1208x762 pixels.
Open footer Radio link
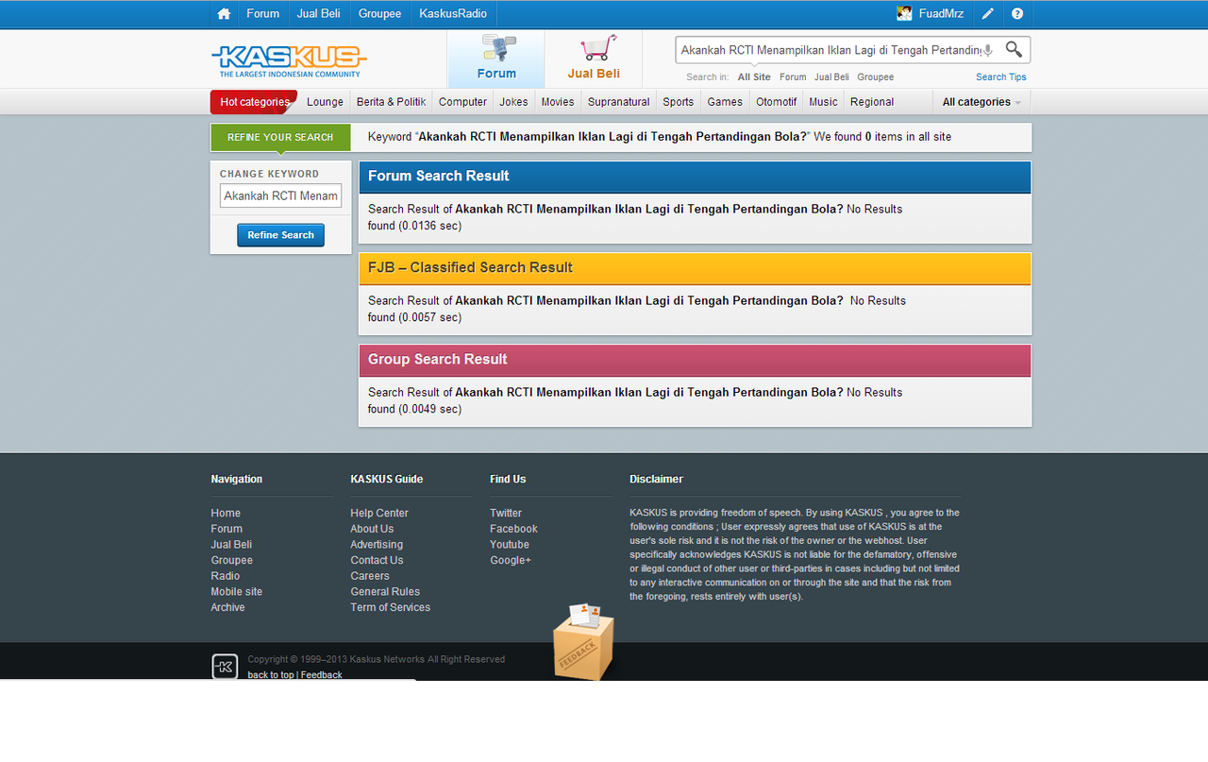point(226,576)
